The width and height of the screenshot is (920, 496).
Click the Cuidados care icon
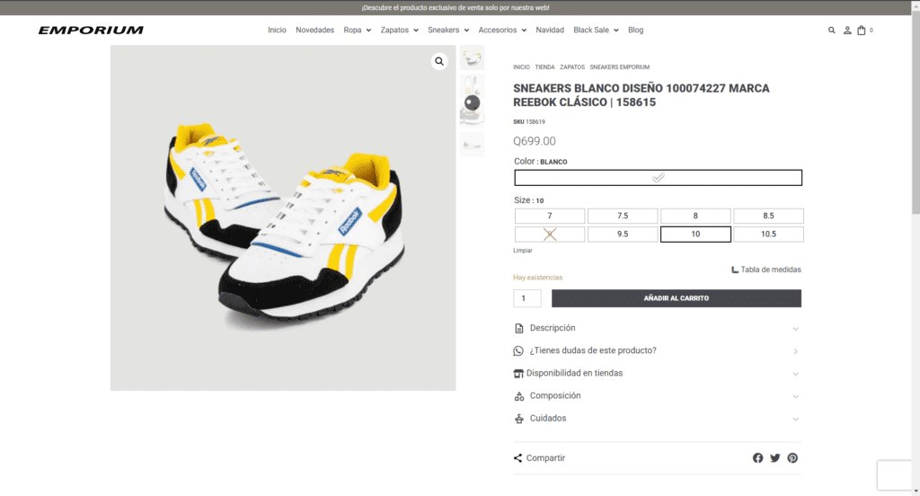pos(518,419)
